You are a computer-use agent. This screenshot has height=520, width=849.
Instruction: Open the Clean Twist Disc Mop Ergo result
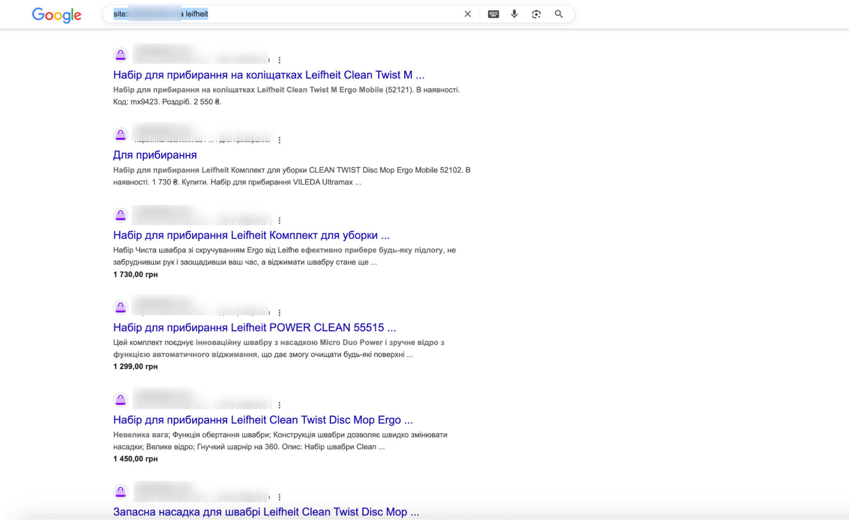click(262, 420)
